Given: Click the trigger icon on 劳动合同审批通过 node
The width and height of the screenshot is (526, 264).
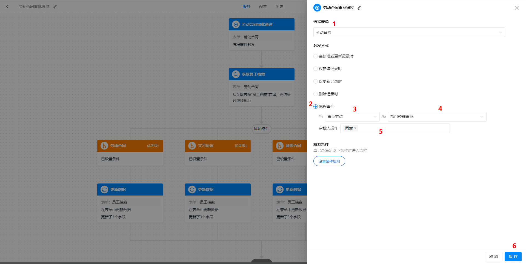Looking at the screenshot, I should point(236,24).
